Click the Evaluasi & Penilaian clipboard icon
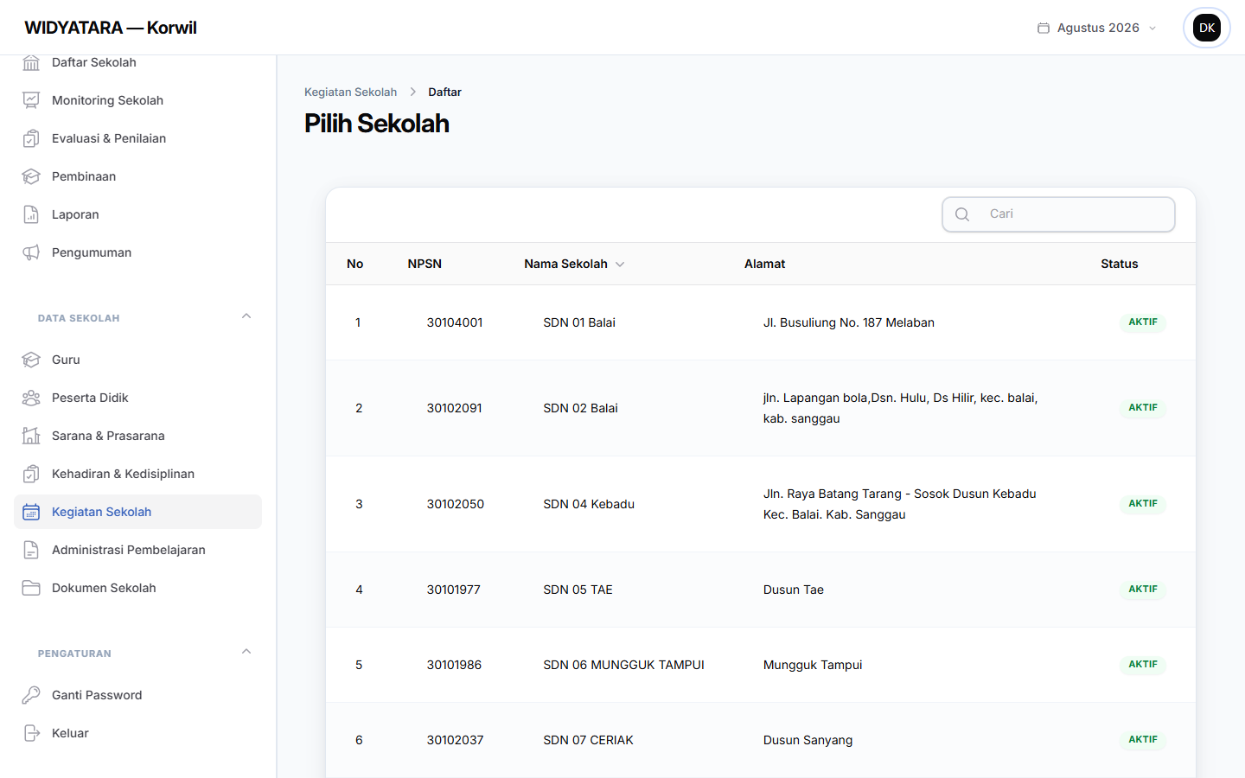 [x=31, y=138]
